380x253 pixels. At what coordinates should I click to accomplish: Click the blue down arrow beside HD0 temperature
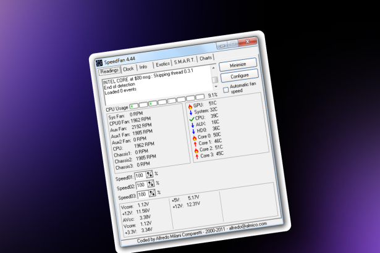pyautogui.click(x=193, y=131)
